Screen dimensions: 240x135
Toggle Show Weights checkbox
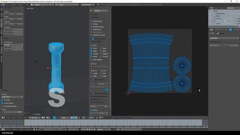pyautogui.click(x=91, y=60)
